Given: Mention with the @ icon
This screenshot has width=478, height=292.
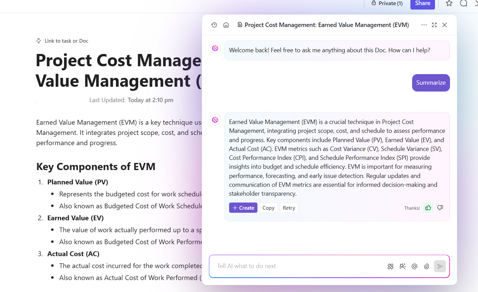Looking at the screenshot, I should pos(414,266).
